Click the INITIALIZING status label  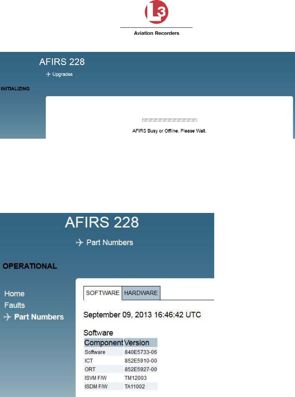tap(15, 89)
